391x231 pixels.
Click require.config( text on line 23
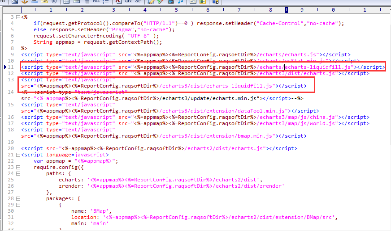pyautogui.click(x=57, y=167)
